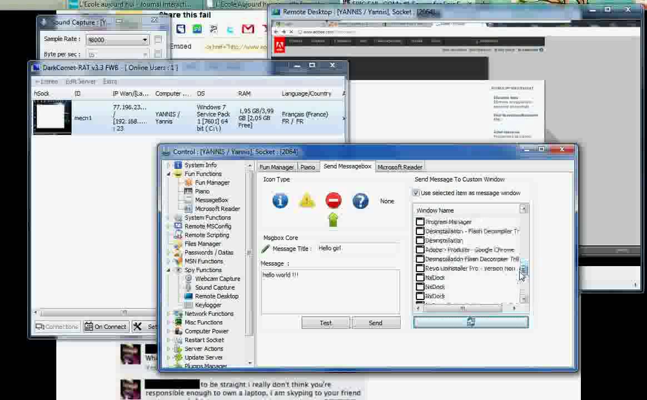
Task: Select the Question mark icon type
Action: point(360,201)
